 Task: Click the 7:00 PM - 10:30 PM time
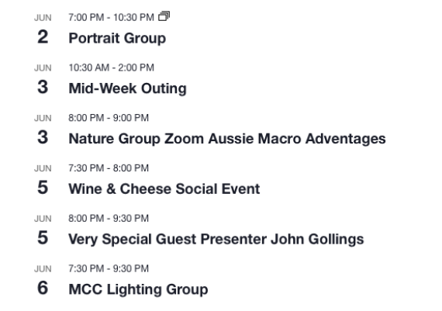[111, 17]
